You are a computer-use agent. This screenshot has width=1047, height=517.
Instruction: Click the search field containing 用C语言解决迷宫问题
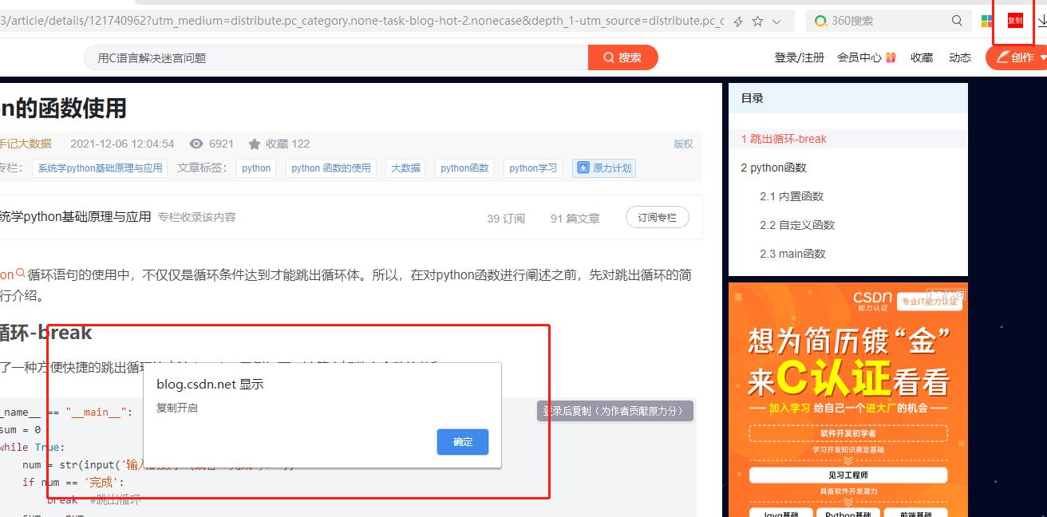(x=319, y=57)
